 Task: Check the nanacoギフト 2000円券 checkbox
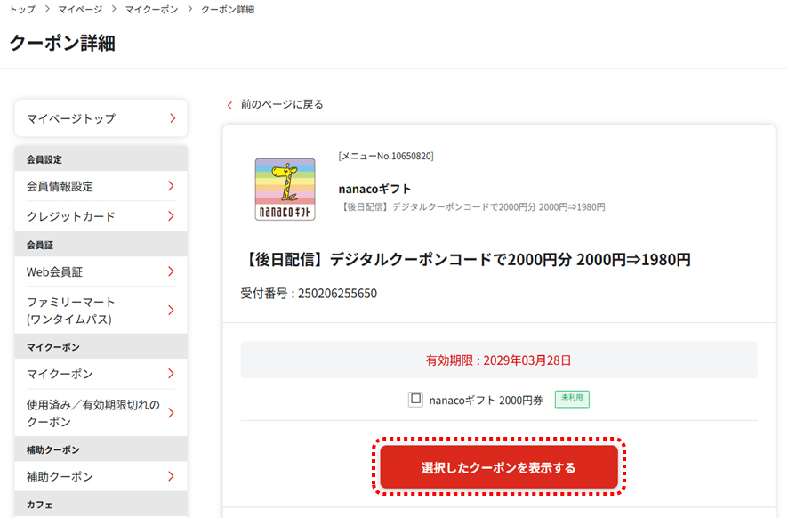click(415, 400)
